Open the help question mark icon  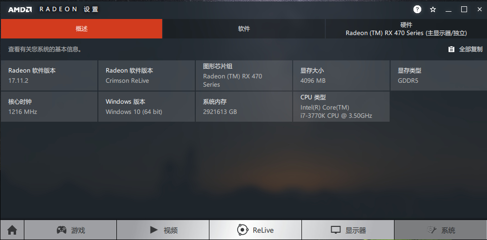point(417,9)
